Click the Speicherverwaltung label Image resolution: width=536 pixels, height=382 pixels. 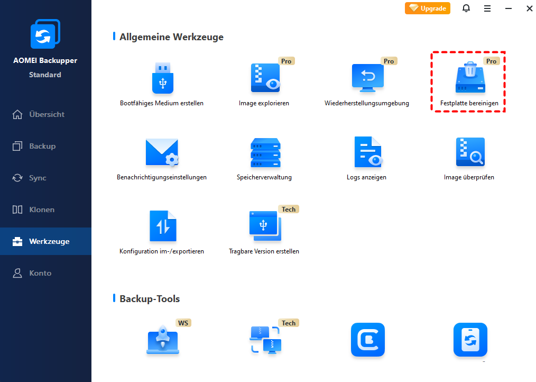(x=264, y=177)
